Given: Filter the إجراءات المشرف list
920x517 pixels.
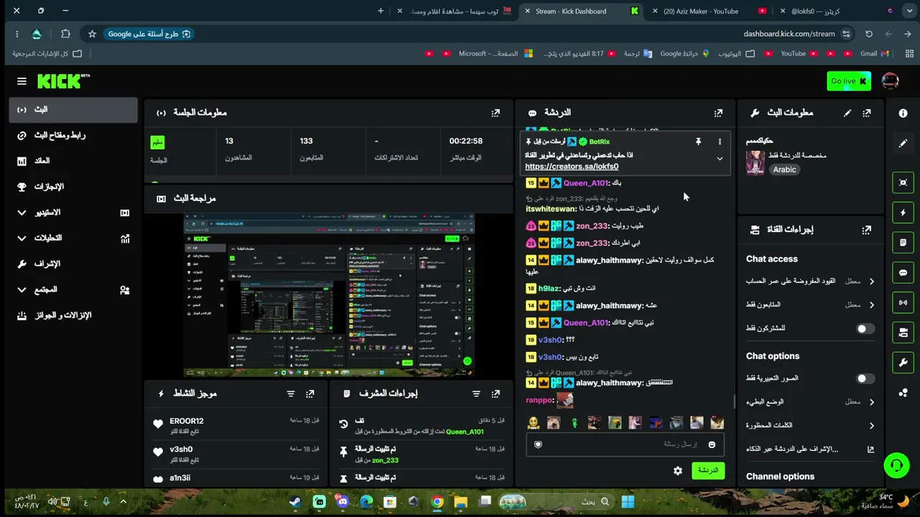Looking at the screenshot, I should pyautogui.click(x=476, y=393).
